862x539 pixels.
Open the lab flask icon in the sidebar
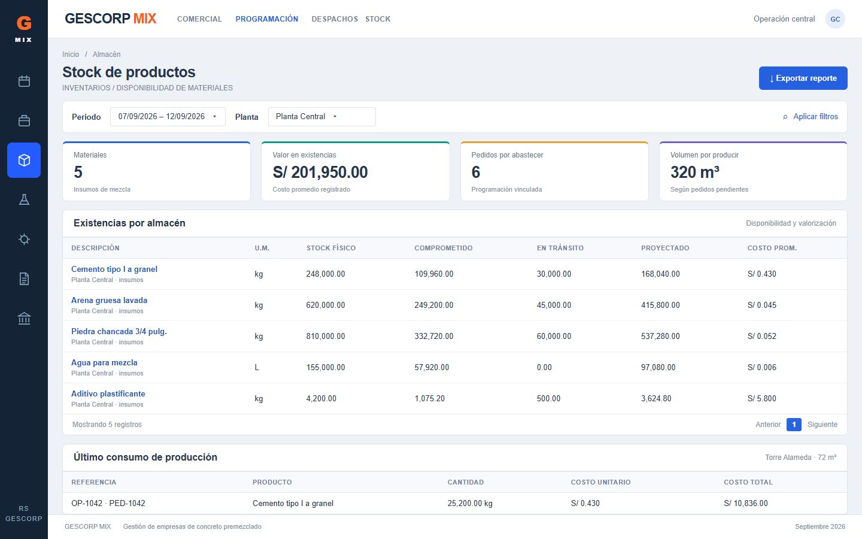click(24, 199)
